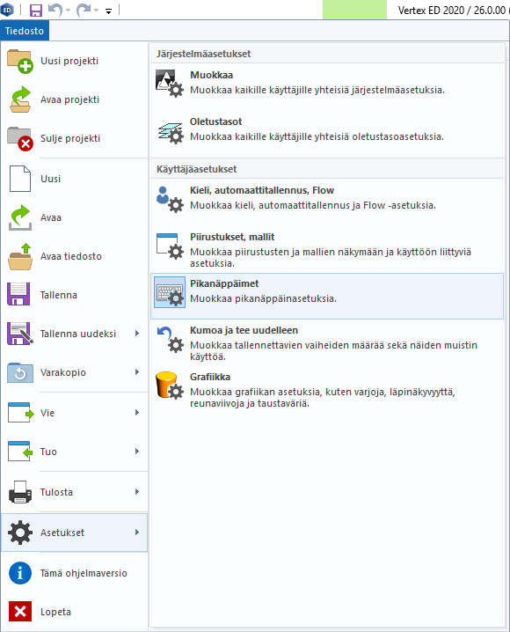
Task: Select Sulje projekti menu entry
Action: [75, 138]
